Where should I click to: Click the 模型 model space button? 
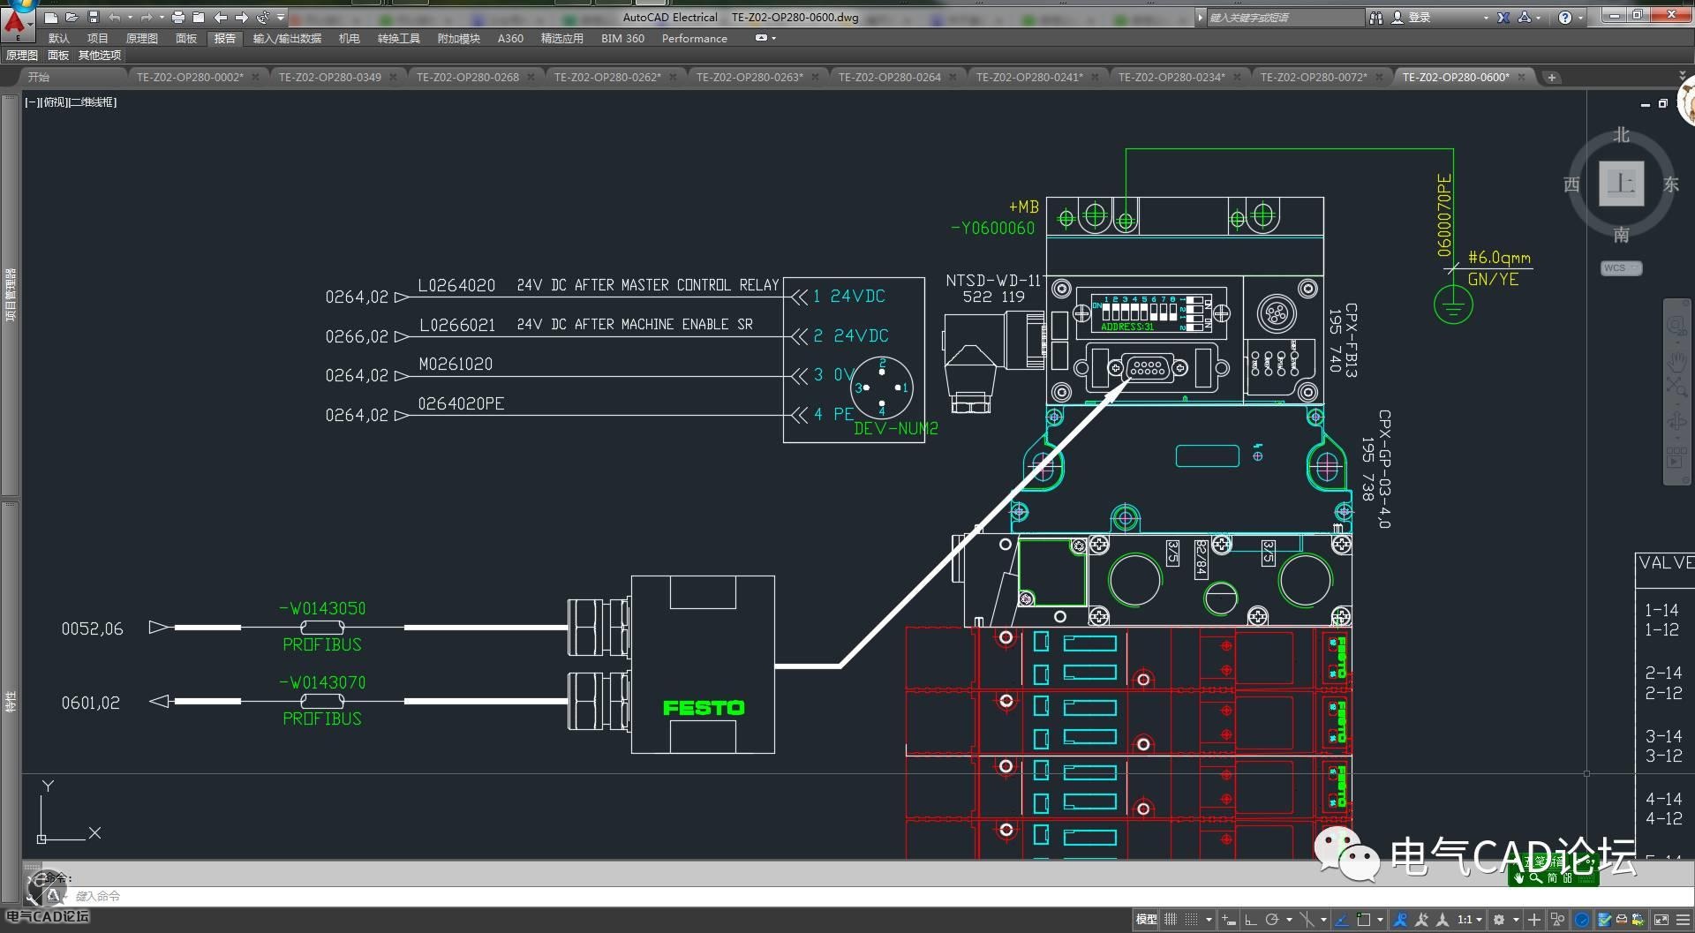1146,920
